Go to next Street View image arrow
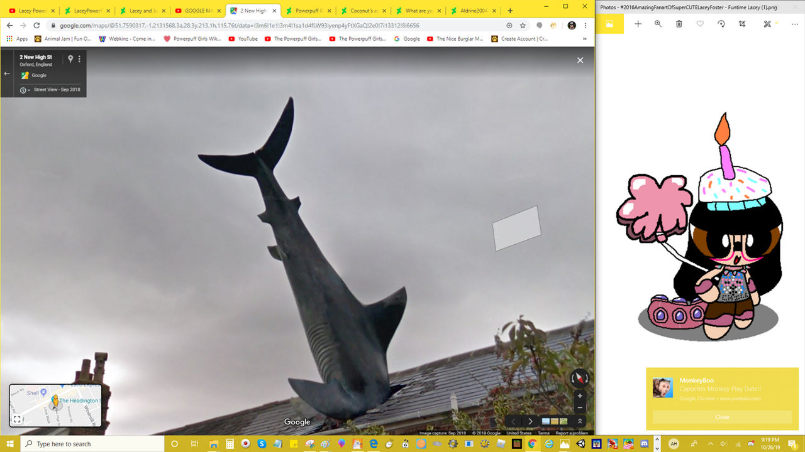 530,421
